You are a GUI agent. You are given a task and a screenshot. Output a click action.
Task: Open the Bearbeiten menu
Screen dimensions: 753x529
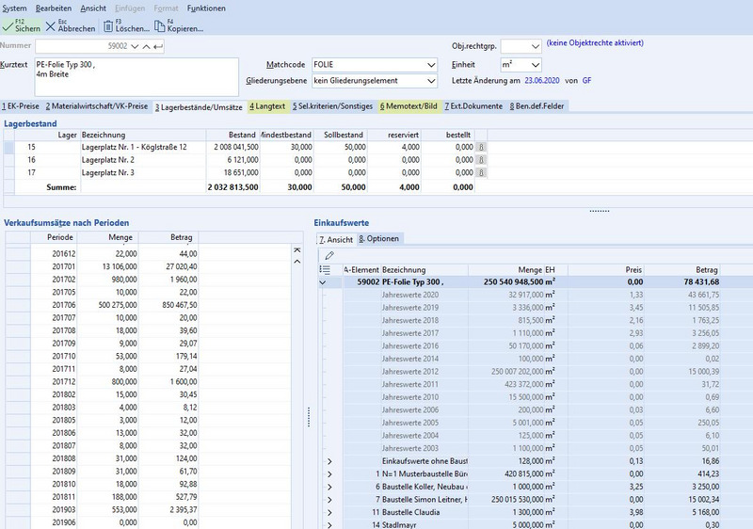(x=53, y=8)
